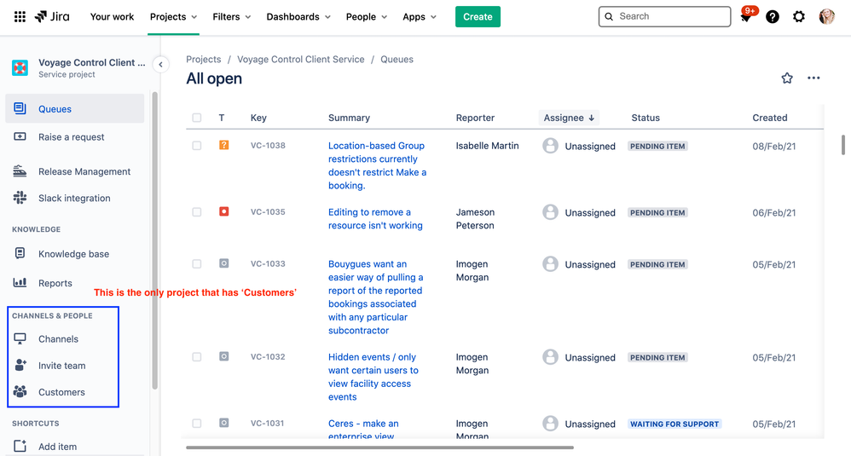Open the app switcher grid icon

20,17
